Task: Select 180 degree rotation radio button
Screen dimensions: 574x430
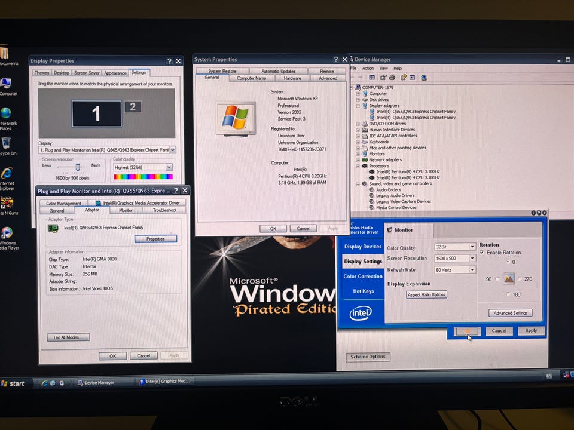Action: (508, 294)
